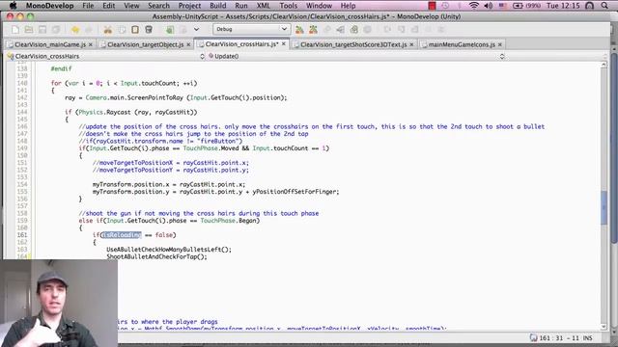Click the volume icon in menu bar
Viewport: 618px width, 347px height.
click(x=489, y=6)
